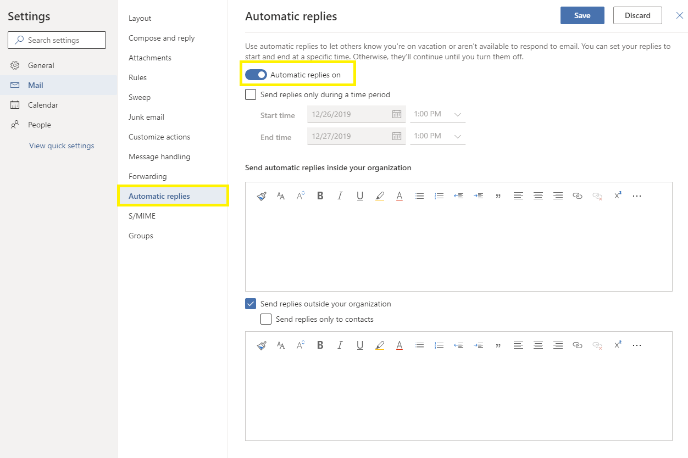Expand more formatting options in the inside-organization editor

point(637,196)
